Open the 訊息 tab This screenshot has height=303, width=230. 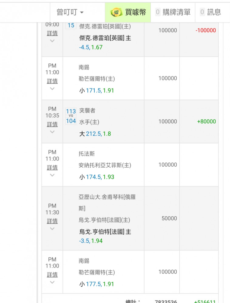(x=214, y=12)
